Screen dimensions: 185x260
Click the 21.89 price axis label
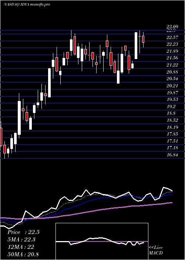pos(172,51)
